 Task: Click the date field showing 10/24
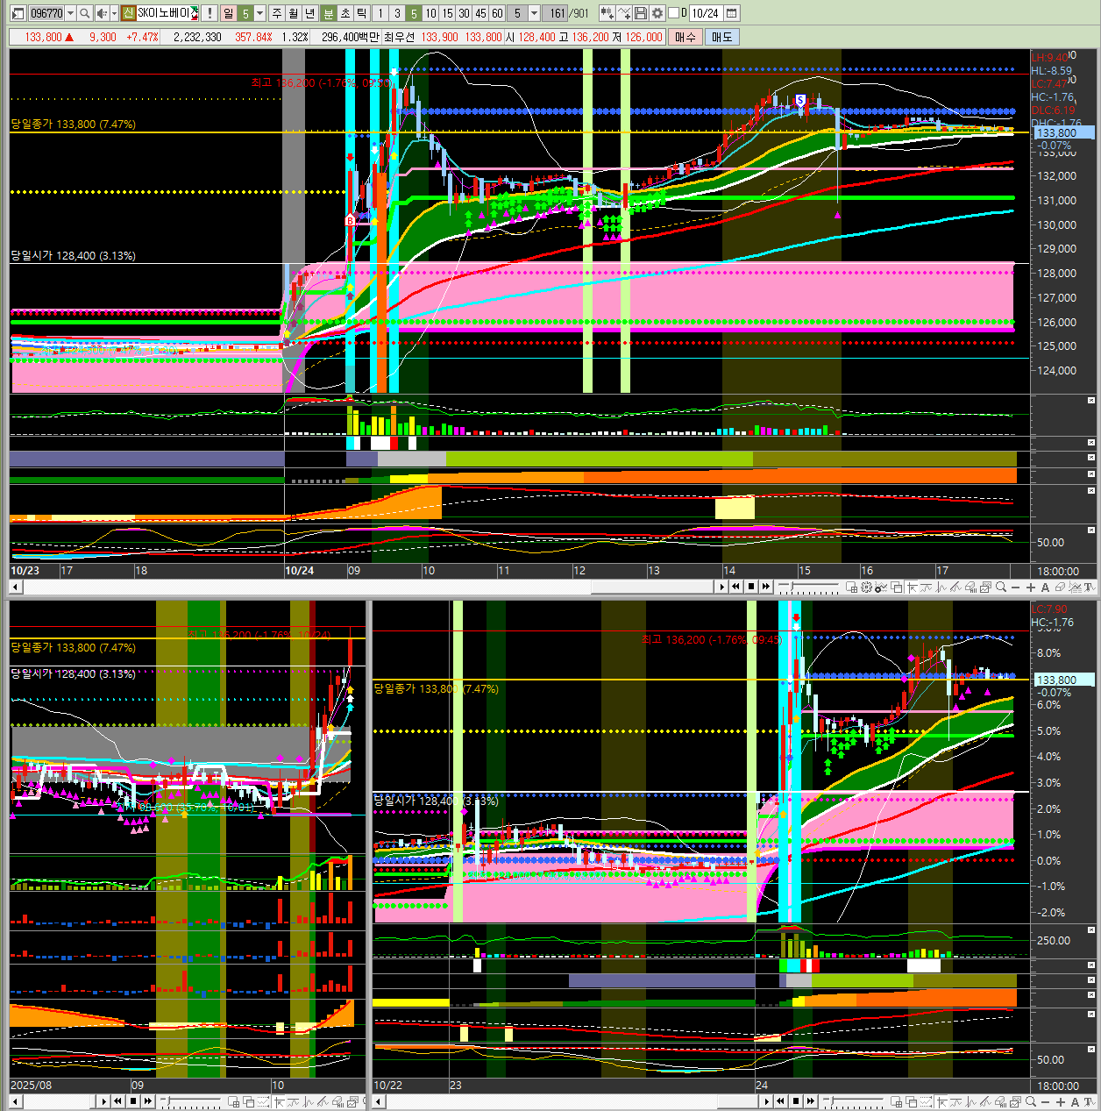point(705,13)
